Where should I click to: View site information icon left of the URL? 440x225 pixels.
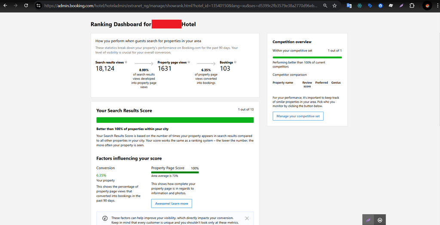click(39, 5)
